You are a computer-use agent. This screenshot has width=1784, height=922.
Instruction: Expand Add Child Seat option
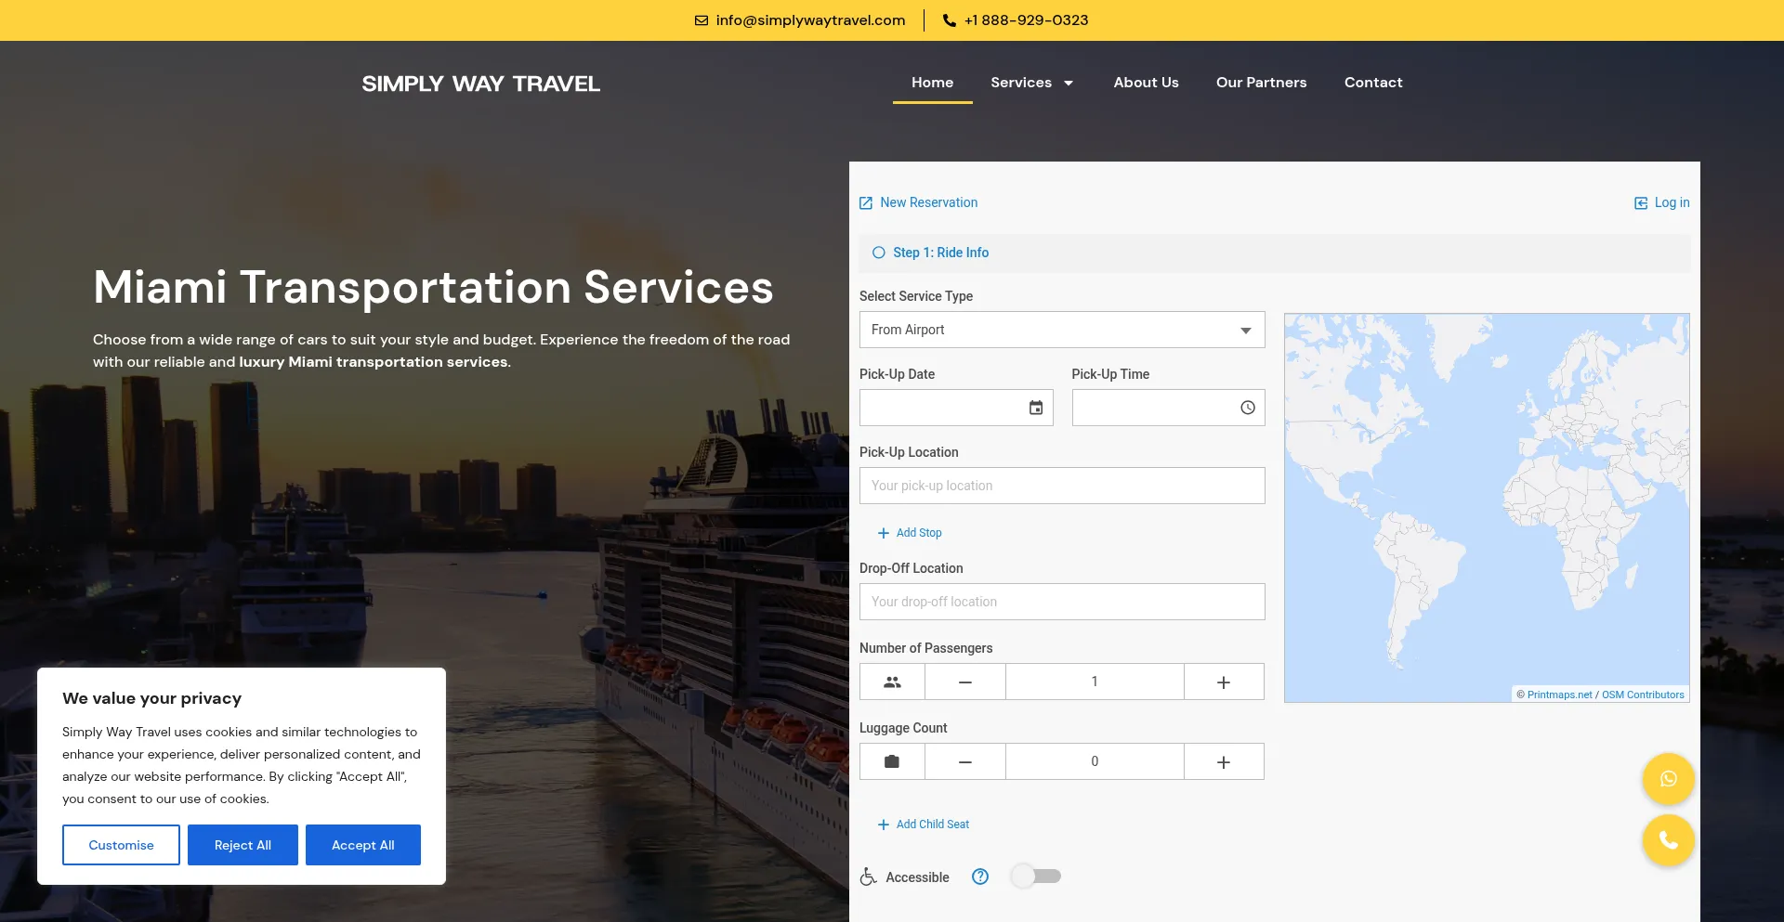point(923,825)
